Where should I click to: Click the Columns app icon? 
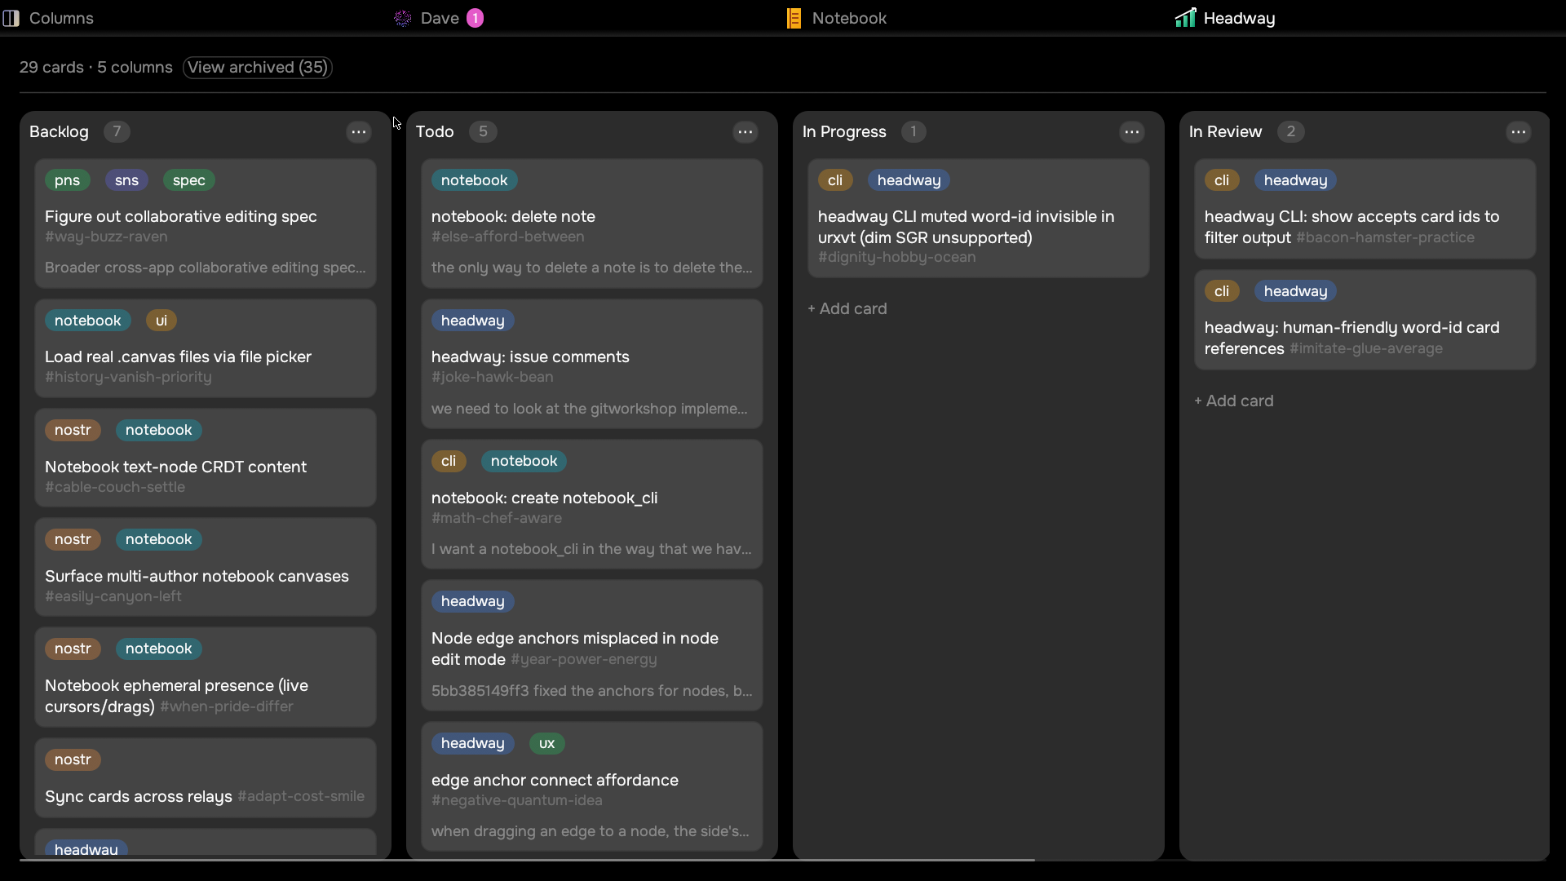[x=11, y=18]
